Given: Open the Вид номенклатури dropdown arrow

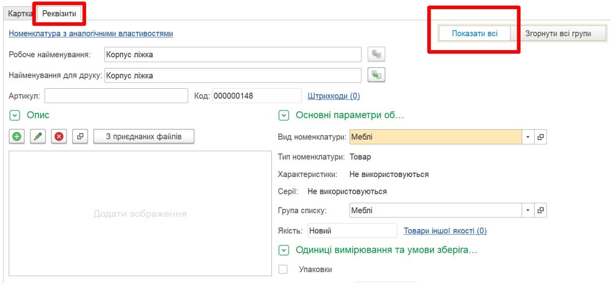Looking at the screenshot, I should (528, 137).
